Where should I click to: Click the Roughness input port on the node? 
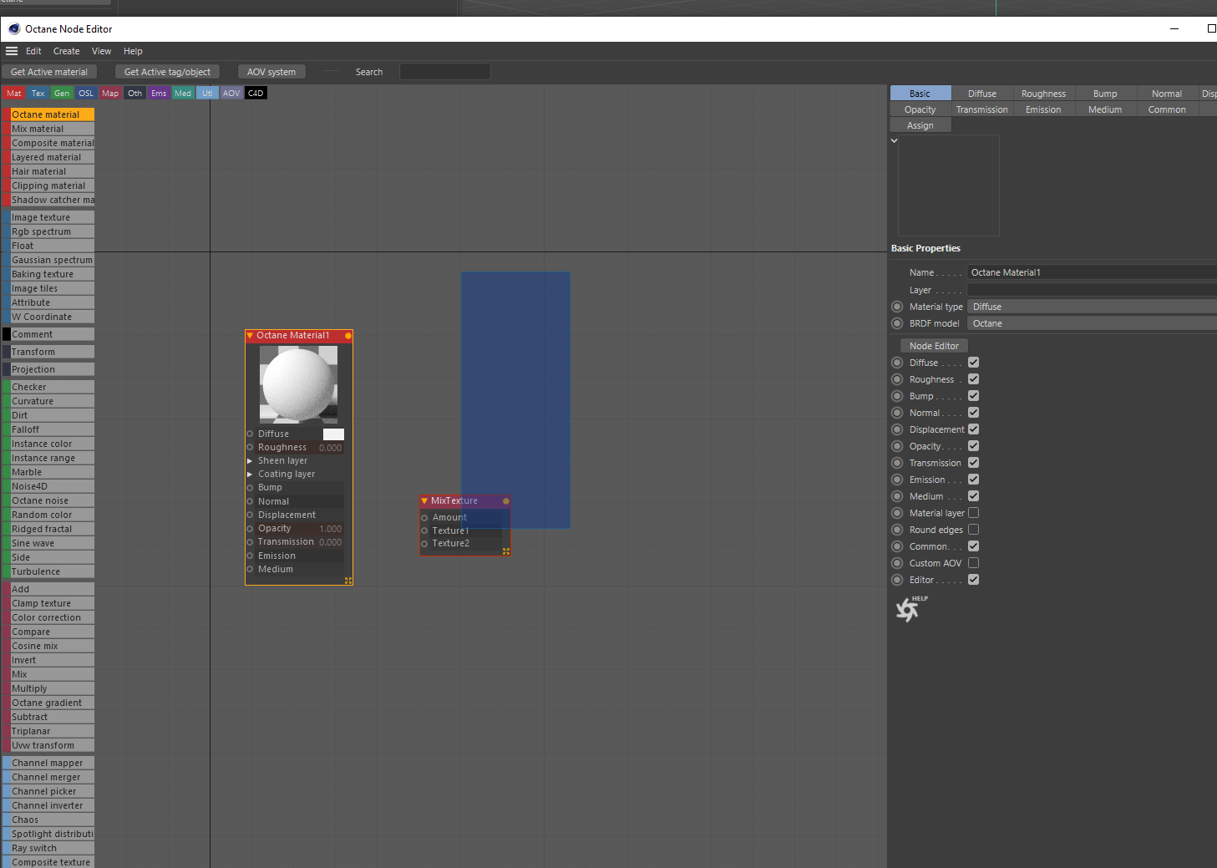pyautogui.click(x=250, y=447)
